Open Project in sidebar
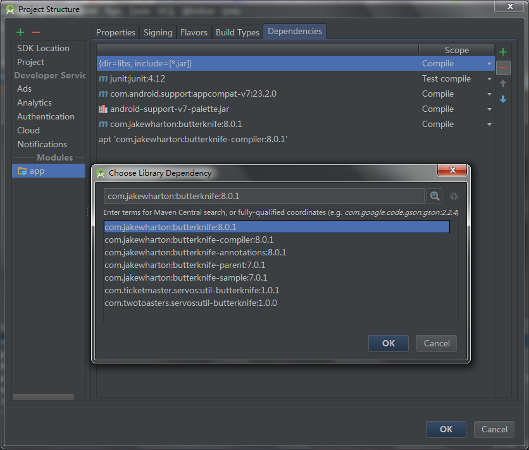Image resolution: width=529 pixels, height=450 pixels. click(x=31, y=62)
